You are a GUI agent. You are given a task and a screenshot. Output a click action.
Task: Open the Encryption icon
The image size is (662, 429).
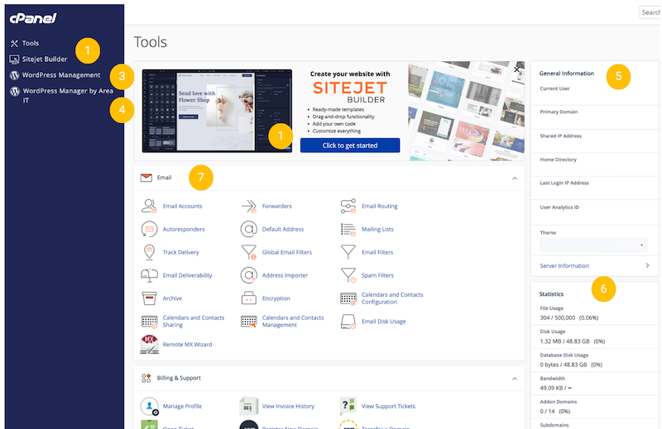pos(248,298)
